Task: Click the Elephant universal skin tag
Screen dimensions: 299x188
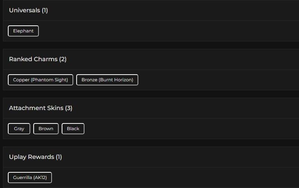Action: (x=23, y=31)
